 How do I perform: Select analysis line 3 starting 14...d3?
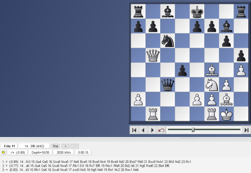coord(70,170)
